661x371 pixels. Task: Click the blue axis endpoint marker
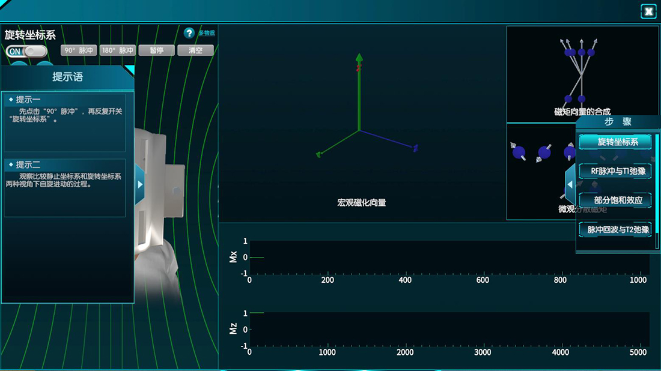coord(415,147)
